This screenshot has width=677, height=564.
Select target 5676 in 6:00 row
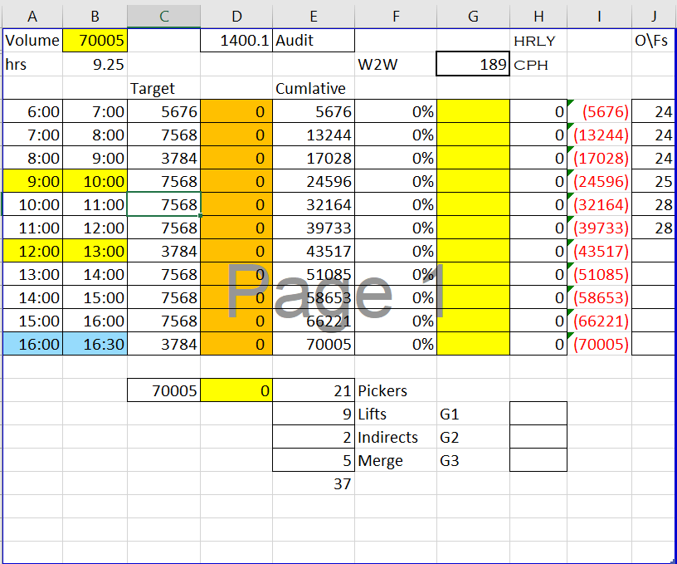(163, 111)
